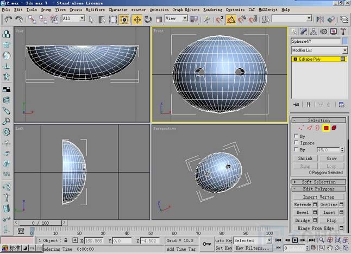
Task: Choose the Select Object arrow tool
Action: tap(91, 20)
